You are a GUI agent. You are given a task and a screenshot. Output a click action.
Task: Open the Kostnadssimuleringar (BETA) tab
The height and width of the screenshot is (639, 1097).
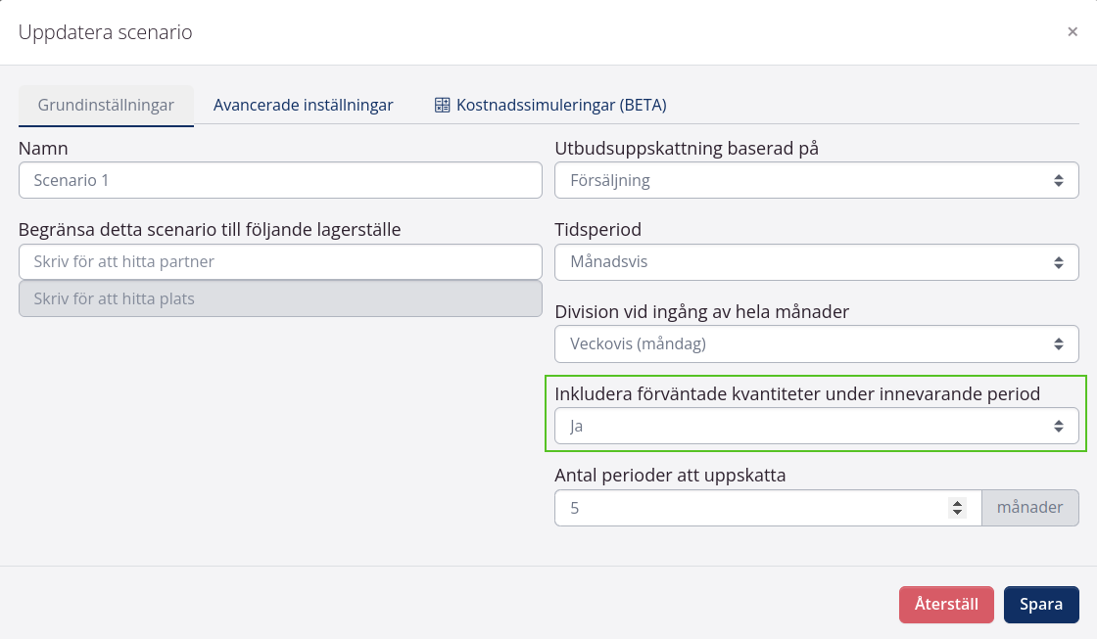pos(560,104)
